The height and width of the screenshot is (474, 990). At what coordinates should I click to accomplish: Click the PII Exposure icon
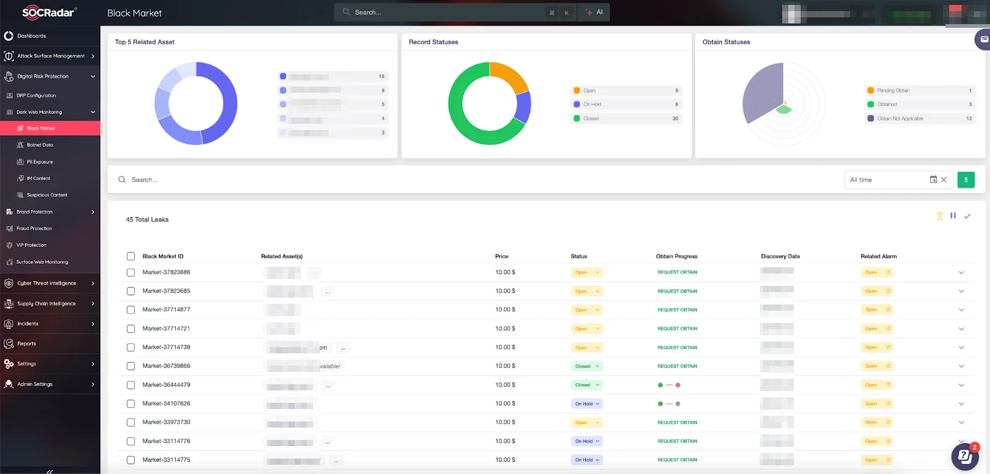20,162
